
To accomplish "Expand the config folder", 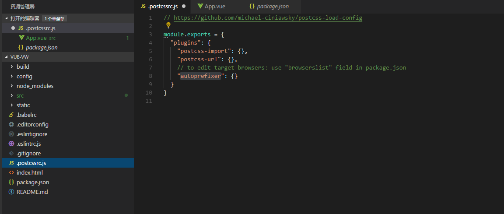I will (x=12, y=76).
